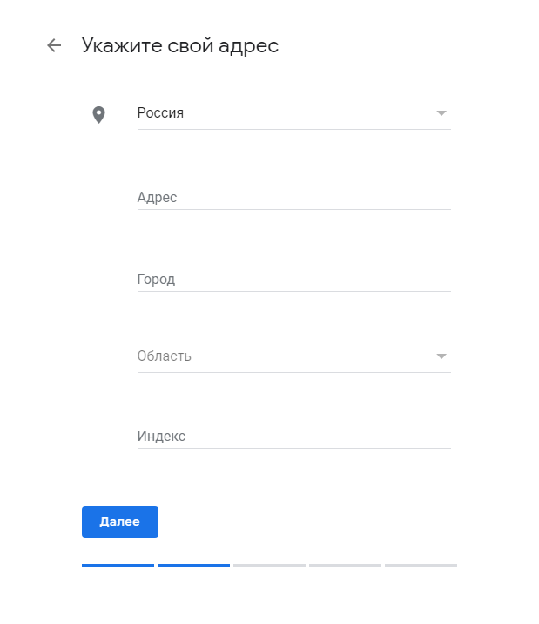Continue to next step with Далее
This screenshot has width=539, height=624.
(120, 522)
